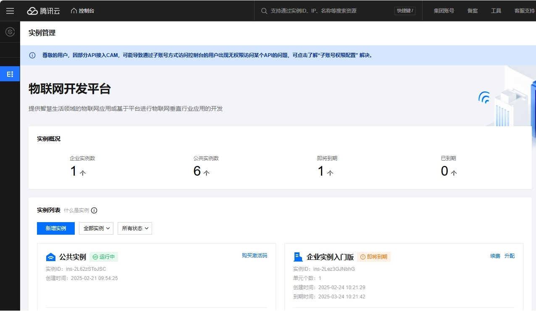Click the Tencent Cloud logo
This screenshot has height=311, width=536.
(x=44, y=11)
